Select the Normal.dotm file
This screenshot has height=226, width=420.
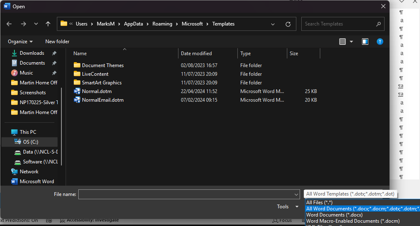pyautogui.click(x=97, y=91)
